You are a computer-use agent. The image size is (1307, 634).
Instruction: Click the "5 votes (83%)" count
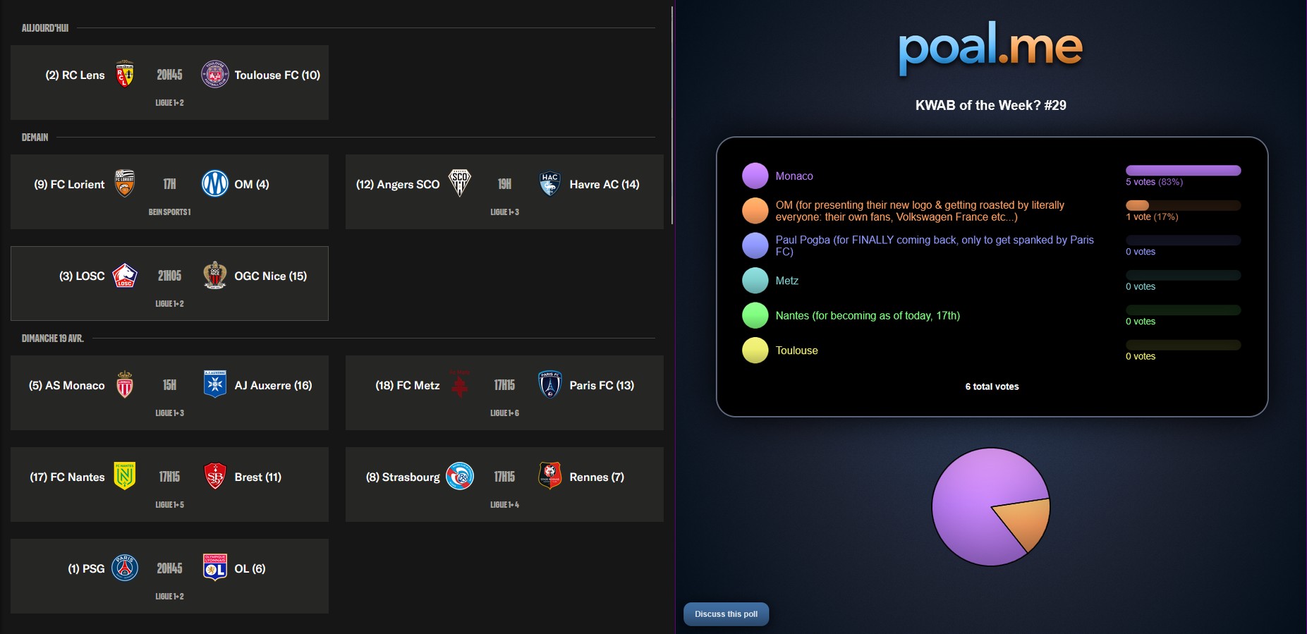[x=1154, y=182]
